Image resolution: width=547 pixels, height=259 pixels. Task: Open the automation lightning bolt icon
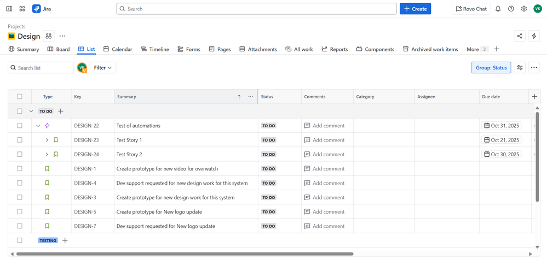[534, 36]
